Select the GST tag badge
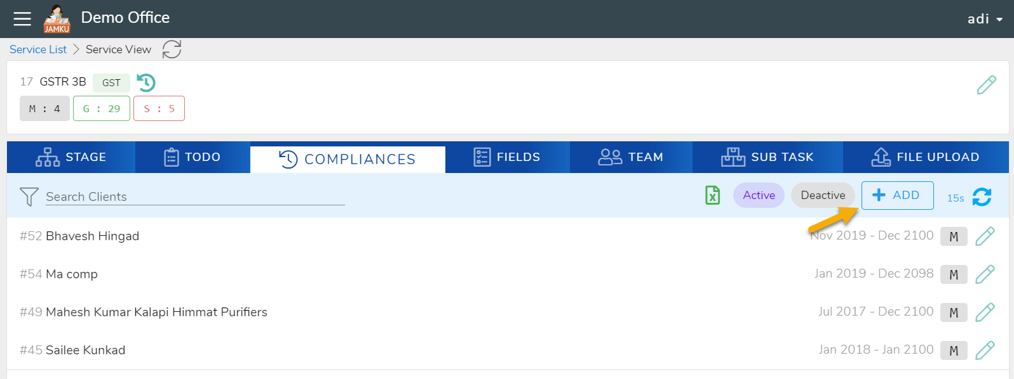Screen dimensions: 1014x379 coord(111,82)
